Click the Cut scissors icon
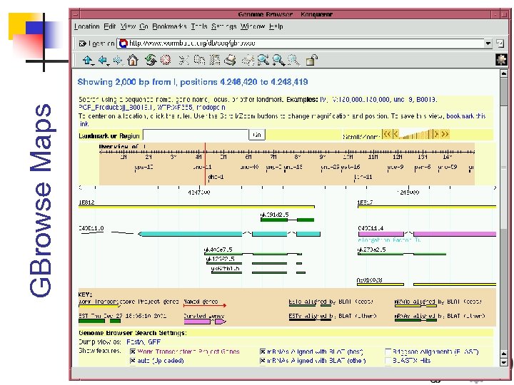Image resolution: width=514 pixels, height=385 pixels. click(184, 60)
